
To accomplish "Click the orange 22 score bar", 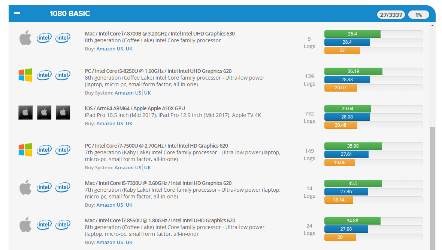I will click(342, 50).
